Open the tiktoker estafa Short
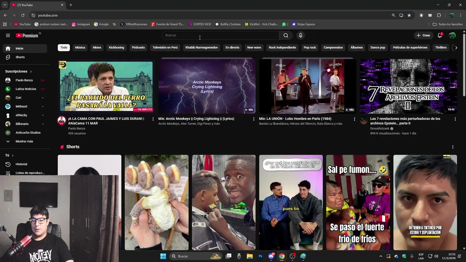Screen dimensions: 466x262 point(425,203)
